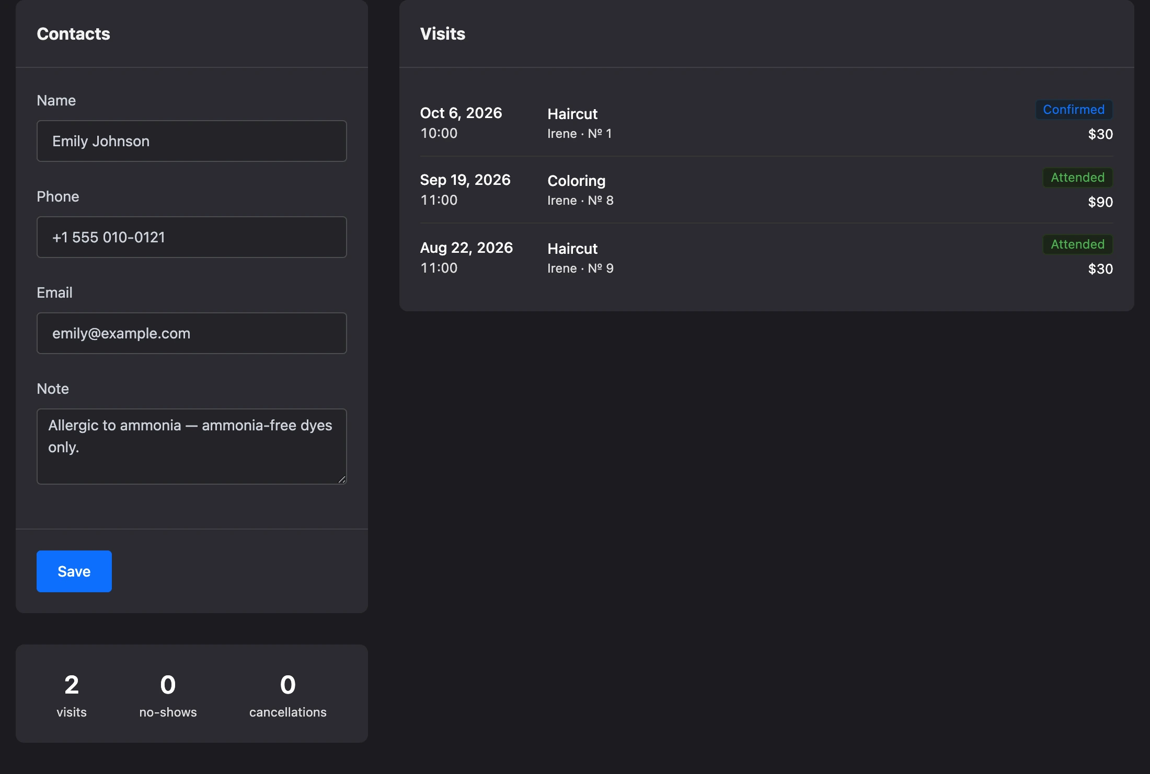This screenshot has width=1150, height=774.
Task: Click inside the Note text area
Action: click(192, 447)
